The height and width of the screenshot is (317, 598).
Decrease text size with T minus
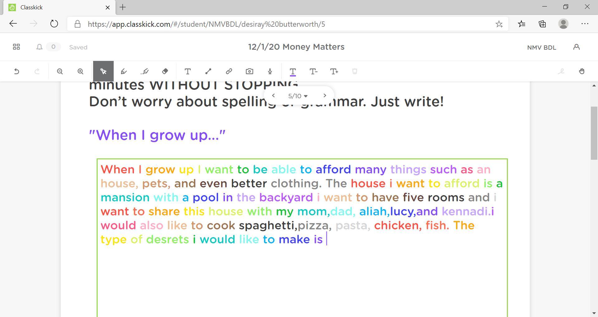(x=314, y=71)
